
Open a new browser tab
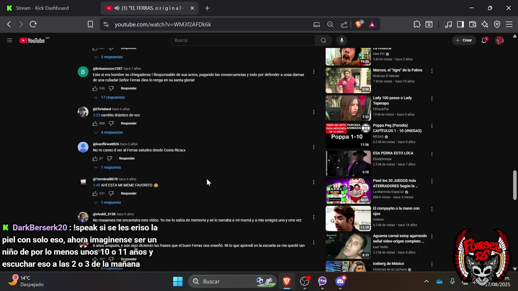pyautogui.click(x=207, y=8)
